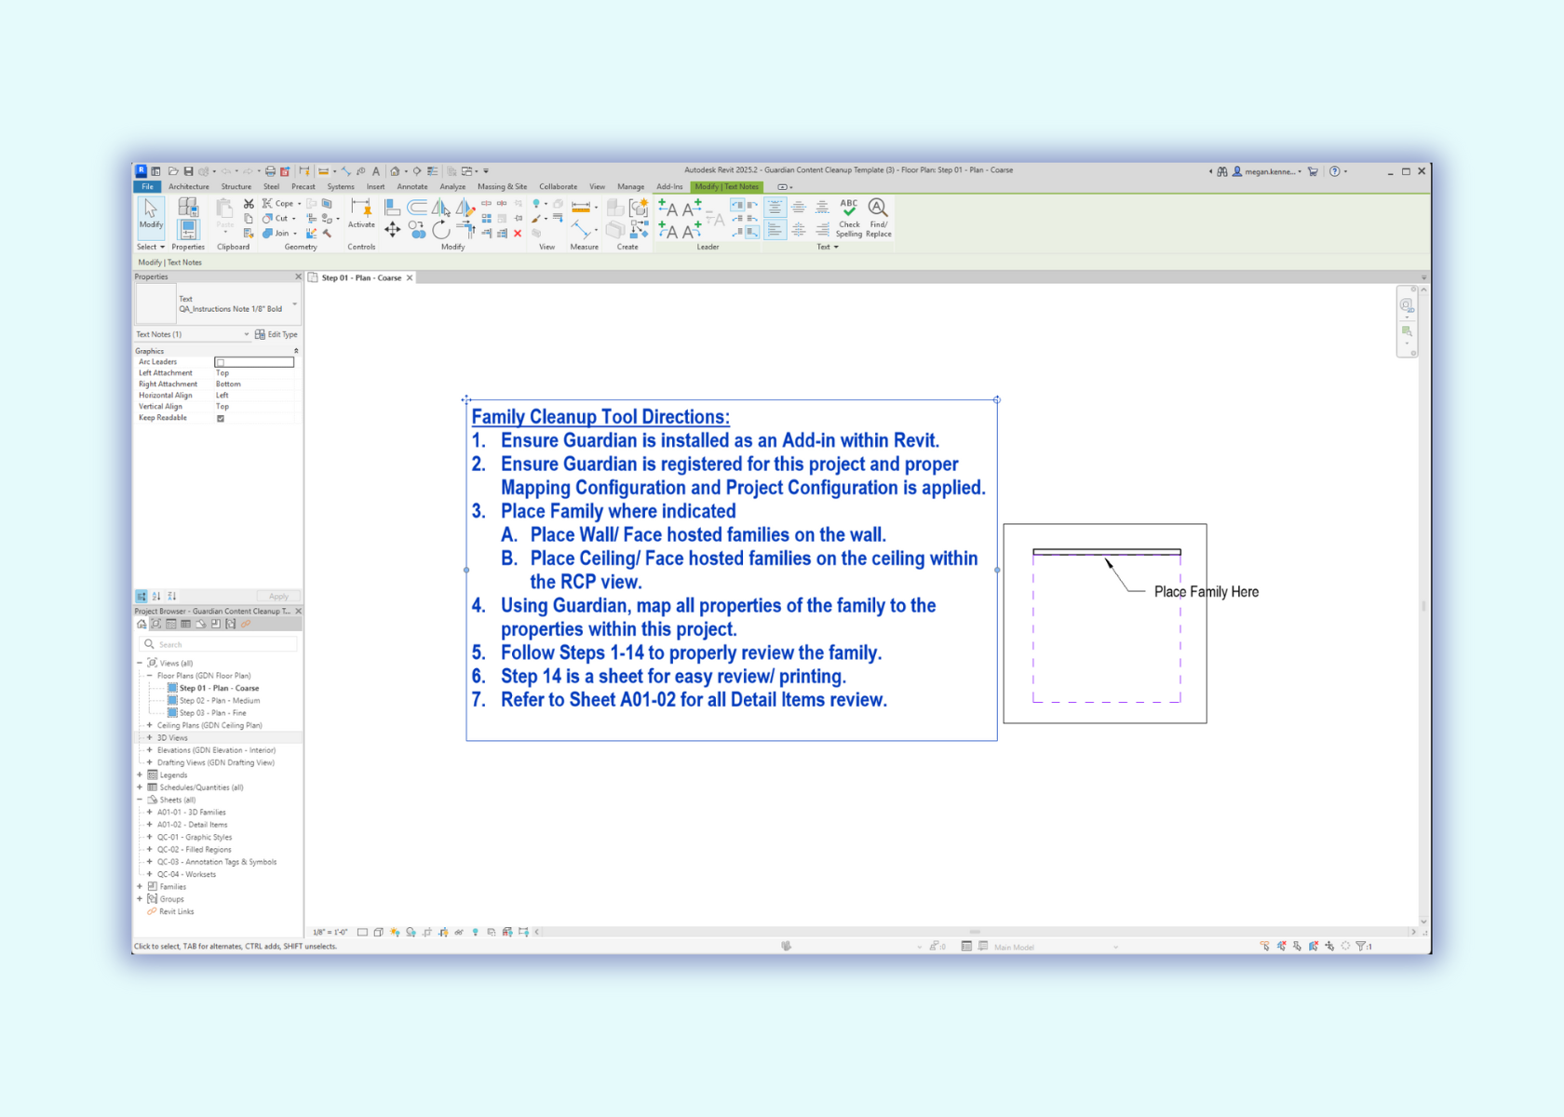This screenshot has height=1117, width=1564.
Task: Click the 1/8" = 1'-0" view scale
Action: coord(330,932)
